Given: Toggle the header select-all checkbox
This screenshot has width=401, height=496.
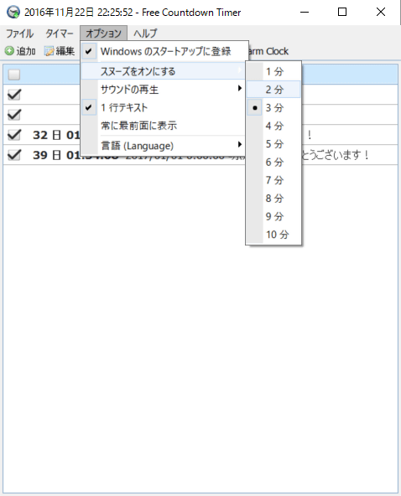Looking at the screenshot, I should click(x=14, y=75).
